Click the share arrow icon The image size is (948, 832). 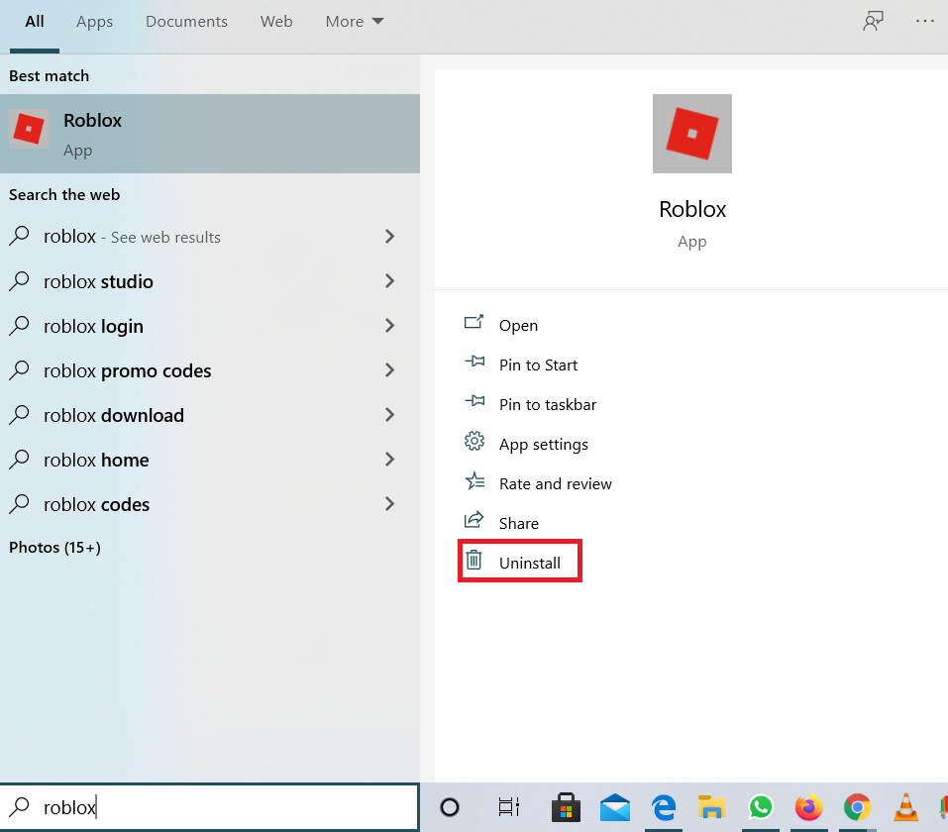click(474, 519)
